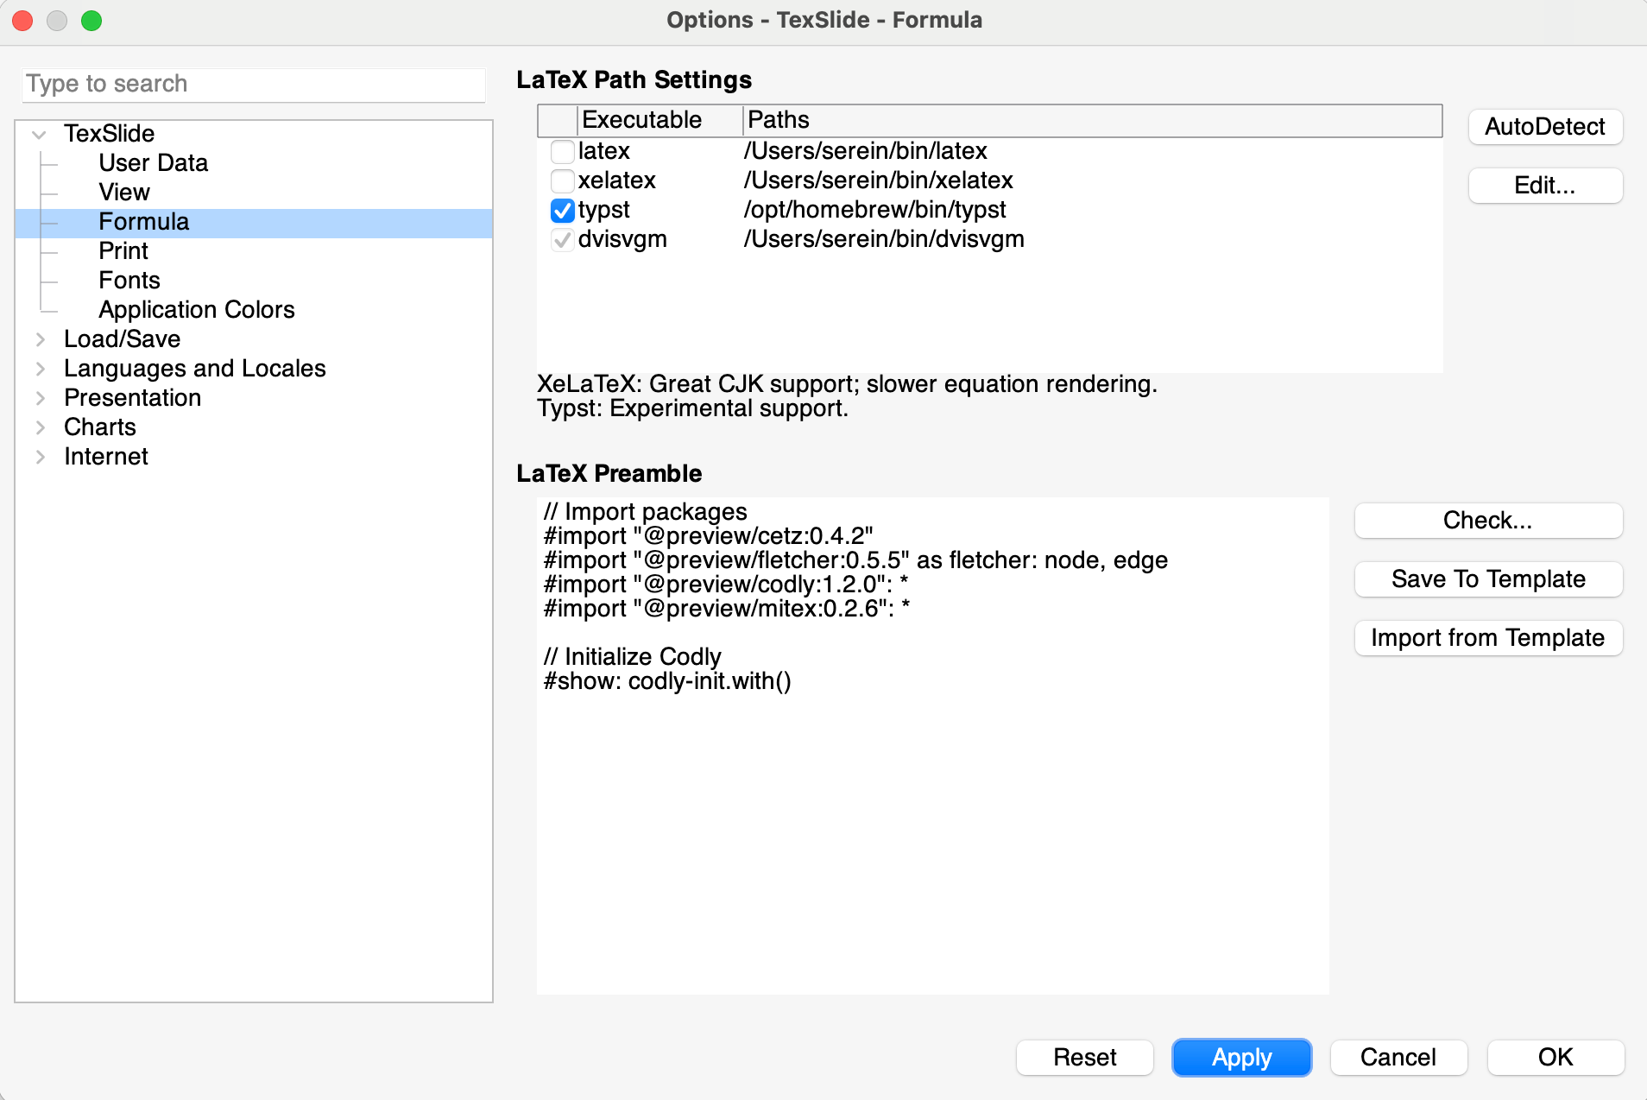Click in the Type to search field
Image resolution: width=1647 pixels, height=1100 pixels.
pyautogui.click(x=253, y=85)
